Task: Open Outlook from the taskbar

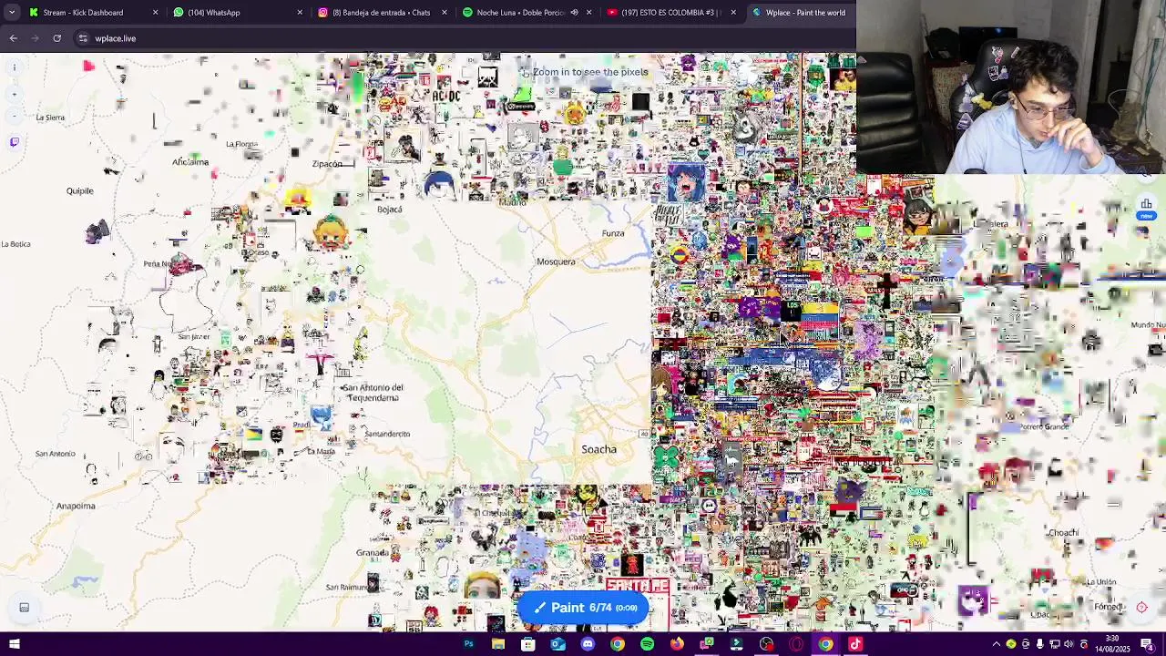Action: click(557, 644)
